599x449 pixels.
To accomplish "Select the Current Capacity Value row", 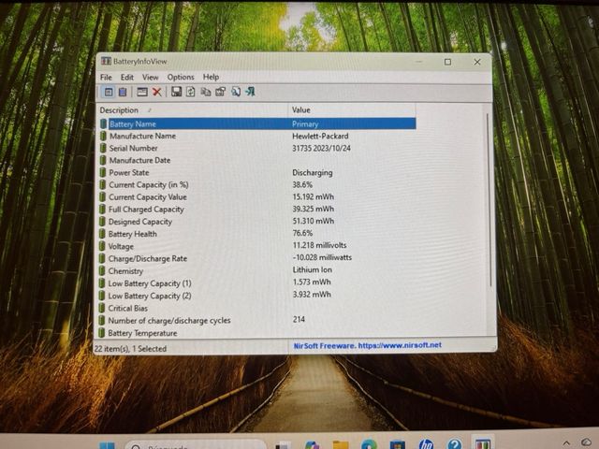I will pyautogui.click(x=257, y=197).
